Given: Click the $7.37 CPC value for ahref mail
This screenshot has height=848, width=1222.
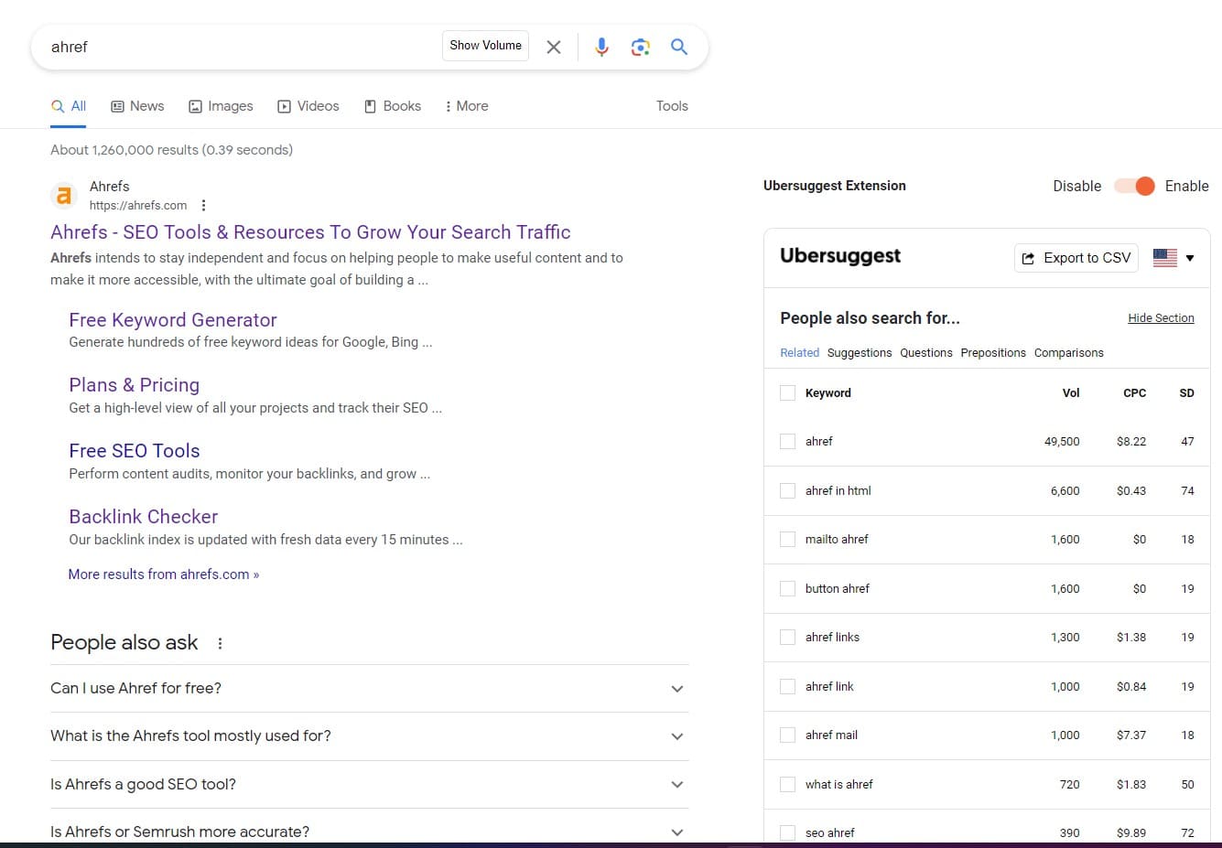Looking at the screenshot, I should 1131,735.
